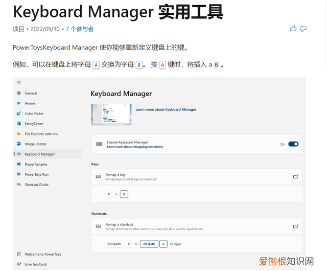Click the Image Resizer icon
The image size is (327, 271).
click(19, 144)
